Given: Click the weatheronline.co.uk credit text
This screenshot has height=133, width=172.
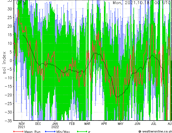Looking at the screenshot, I should pos(157,131).
